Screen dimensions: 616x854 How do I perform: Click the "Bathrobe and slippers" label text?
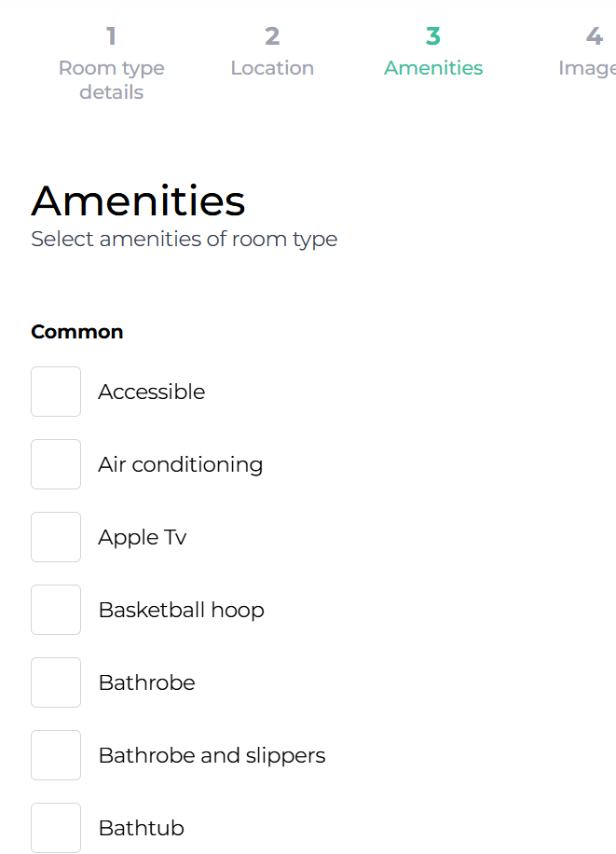click(x=212, y=755)
